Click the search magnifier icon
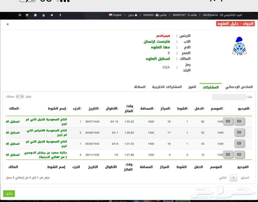 (20, 15)
